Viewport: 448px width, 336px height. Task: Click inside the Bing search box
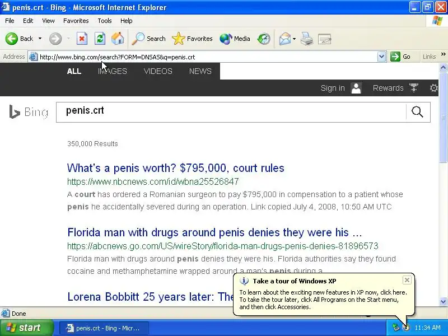[x=231, y=112]
